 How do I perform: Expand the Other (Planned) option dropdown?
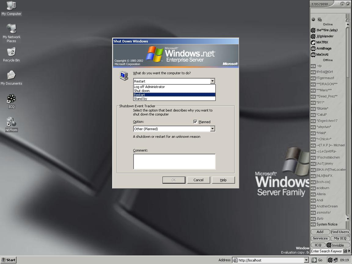213,129
